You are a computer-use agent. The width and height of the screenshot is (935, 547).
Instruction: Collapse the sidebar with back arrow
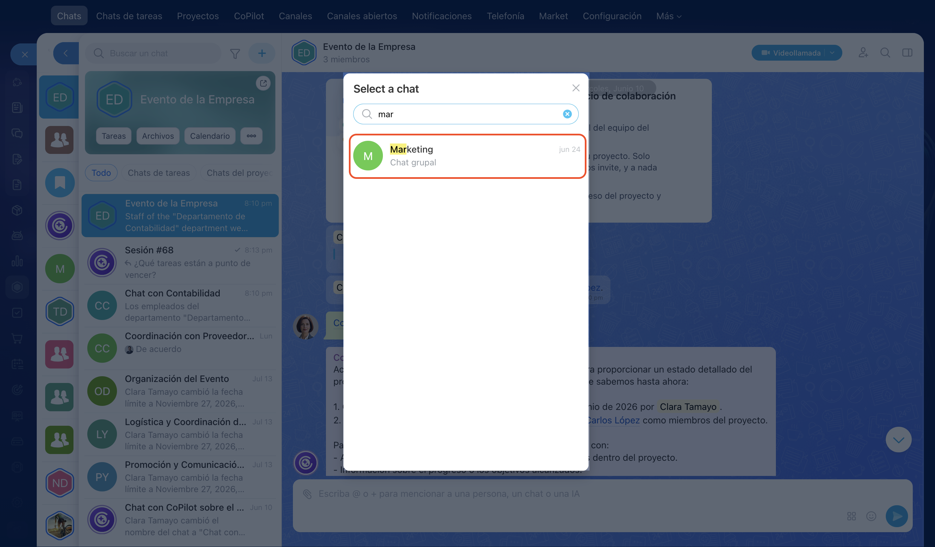pyautogui.click(x=66, y=53)
